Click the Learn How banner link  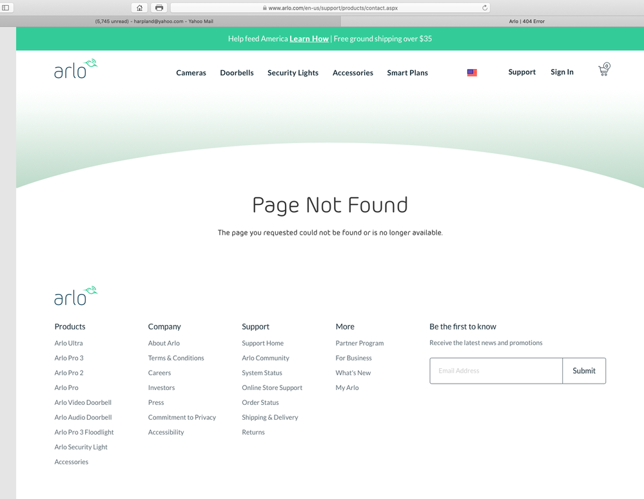[309, 39]
